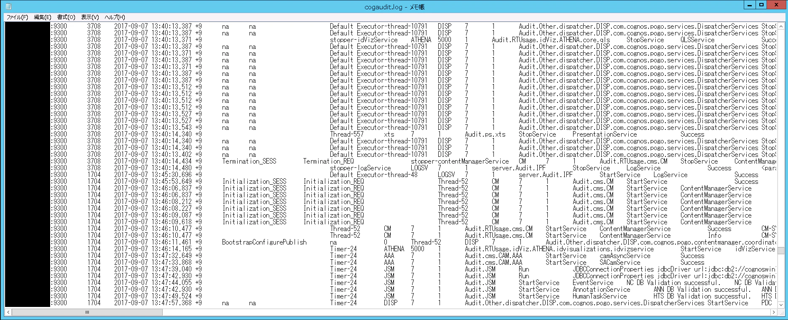Click the Notepad icon in the title bar

[x=9, y=7]
